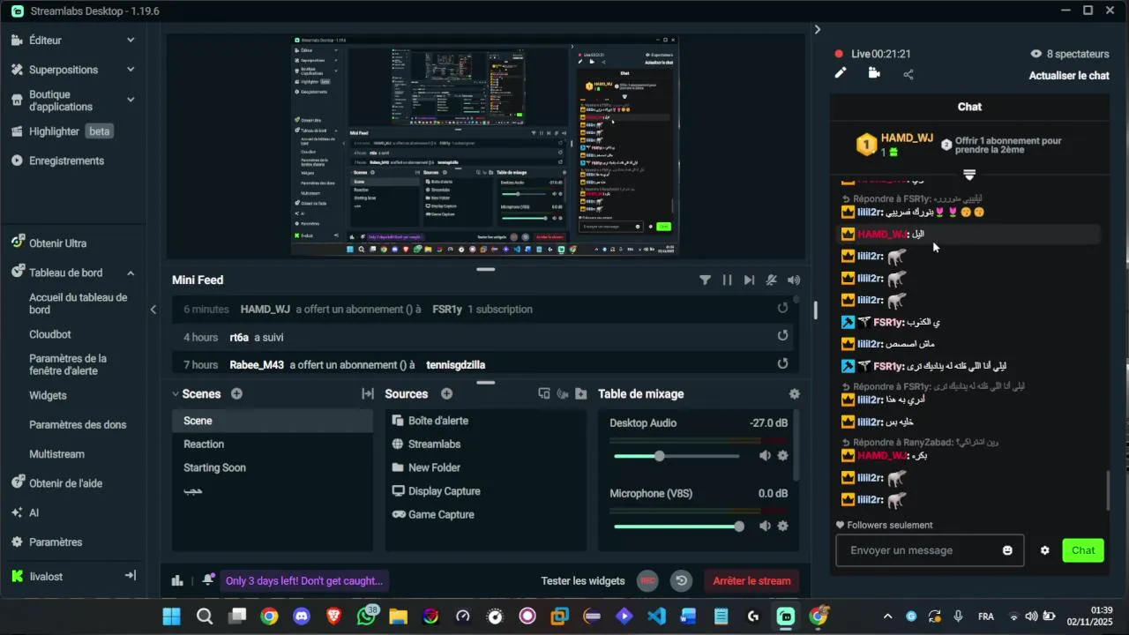The image size is (1129, 635).
Task: Toggle Mini Feed alert volume speaker icon
Action: (x=794, y=280)
